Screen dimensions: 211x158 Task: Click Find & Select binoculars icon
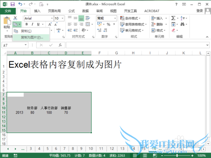[x=182, y=24]
